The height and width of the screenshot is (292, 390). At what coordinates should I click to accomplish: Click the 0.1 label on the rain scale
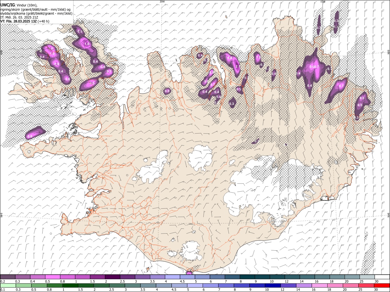pyautogui.click(x=2, y=290)
